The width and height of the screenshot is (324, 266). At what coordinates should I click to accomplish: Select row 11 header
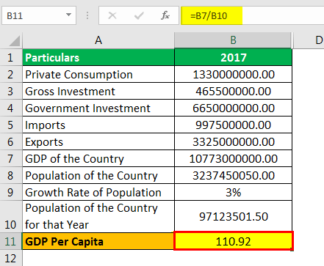click(x=11, y=241)
